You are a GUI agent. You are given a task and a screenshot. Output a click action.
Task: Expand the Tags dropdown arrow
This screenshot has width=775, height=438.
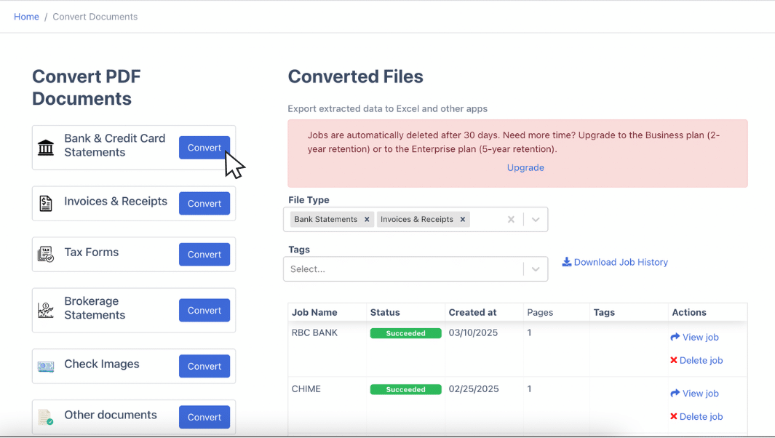(x=536, y=269)
